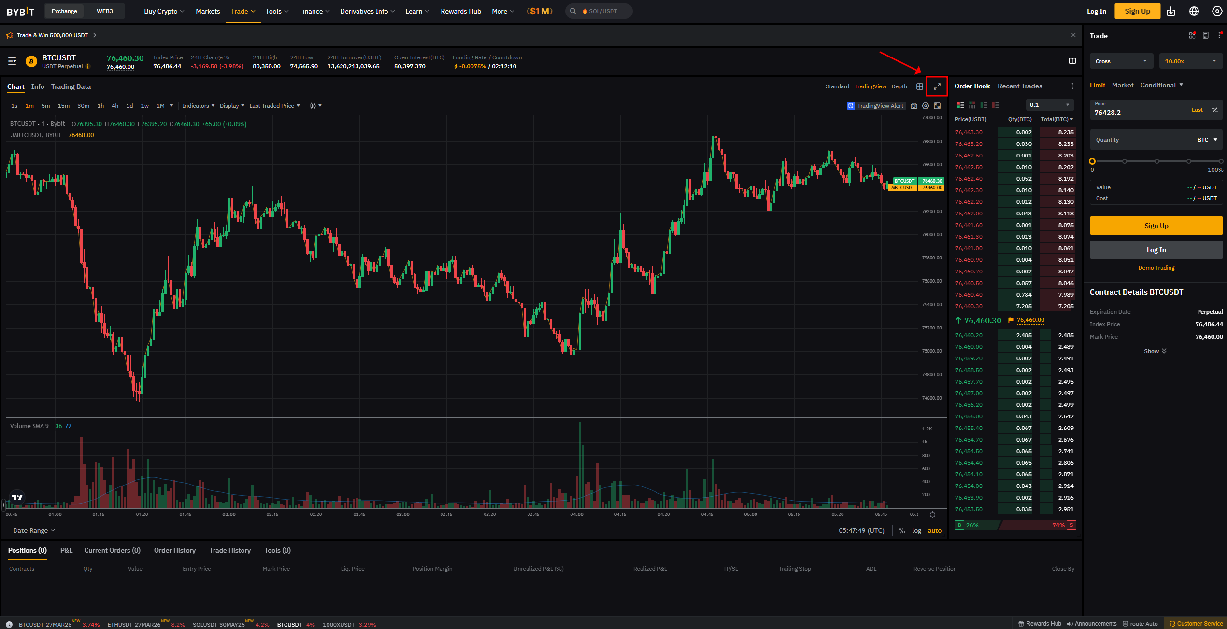Show buy-only order book view
This screenshot has height=629, width=1227.
984,105
